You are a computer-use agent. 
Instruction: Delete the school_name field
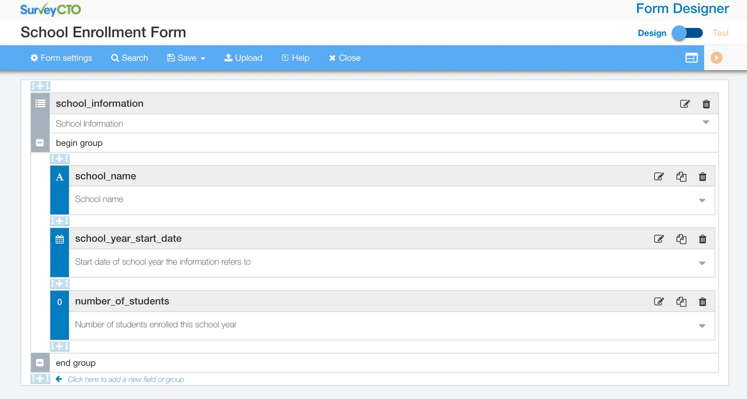[x=703, y=176]
